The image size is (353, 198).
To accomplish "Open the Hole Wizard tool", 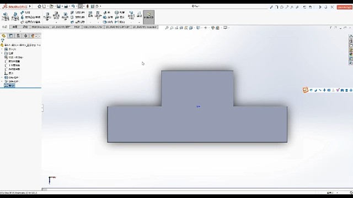I will pyautogui.click(x=56, y=16).
